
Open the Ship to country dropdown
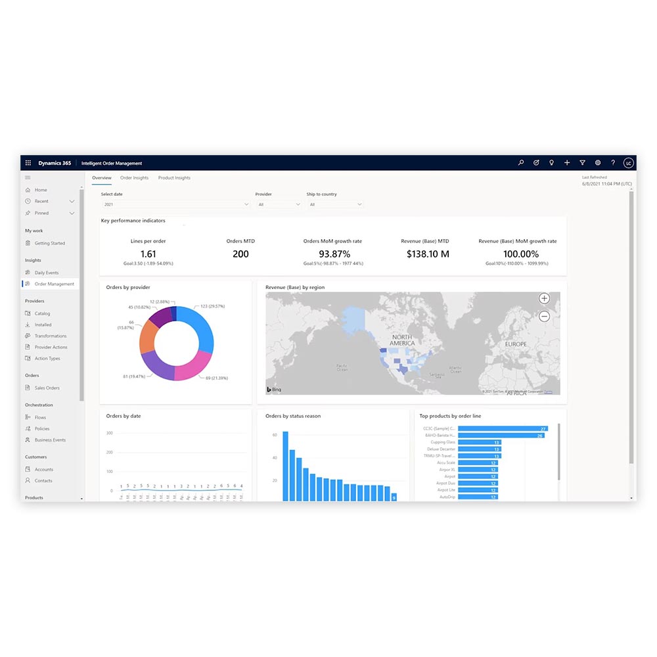335,204
